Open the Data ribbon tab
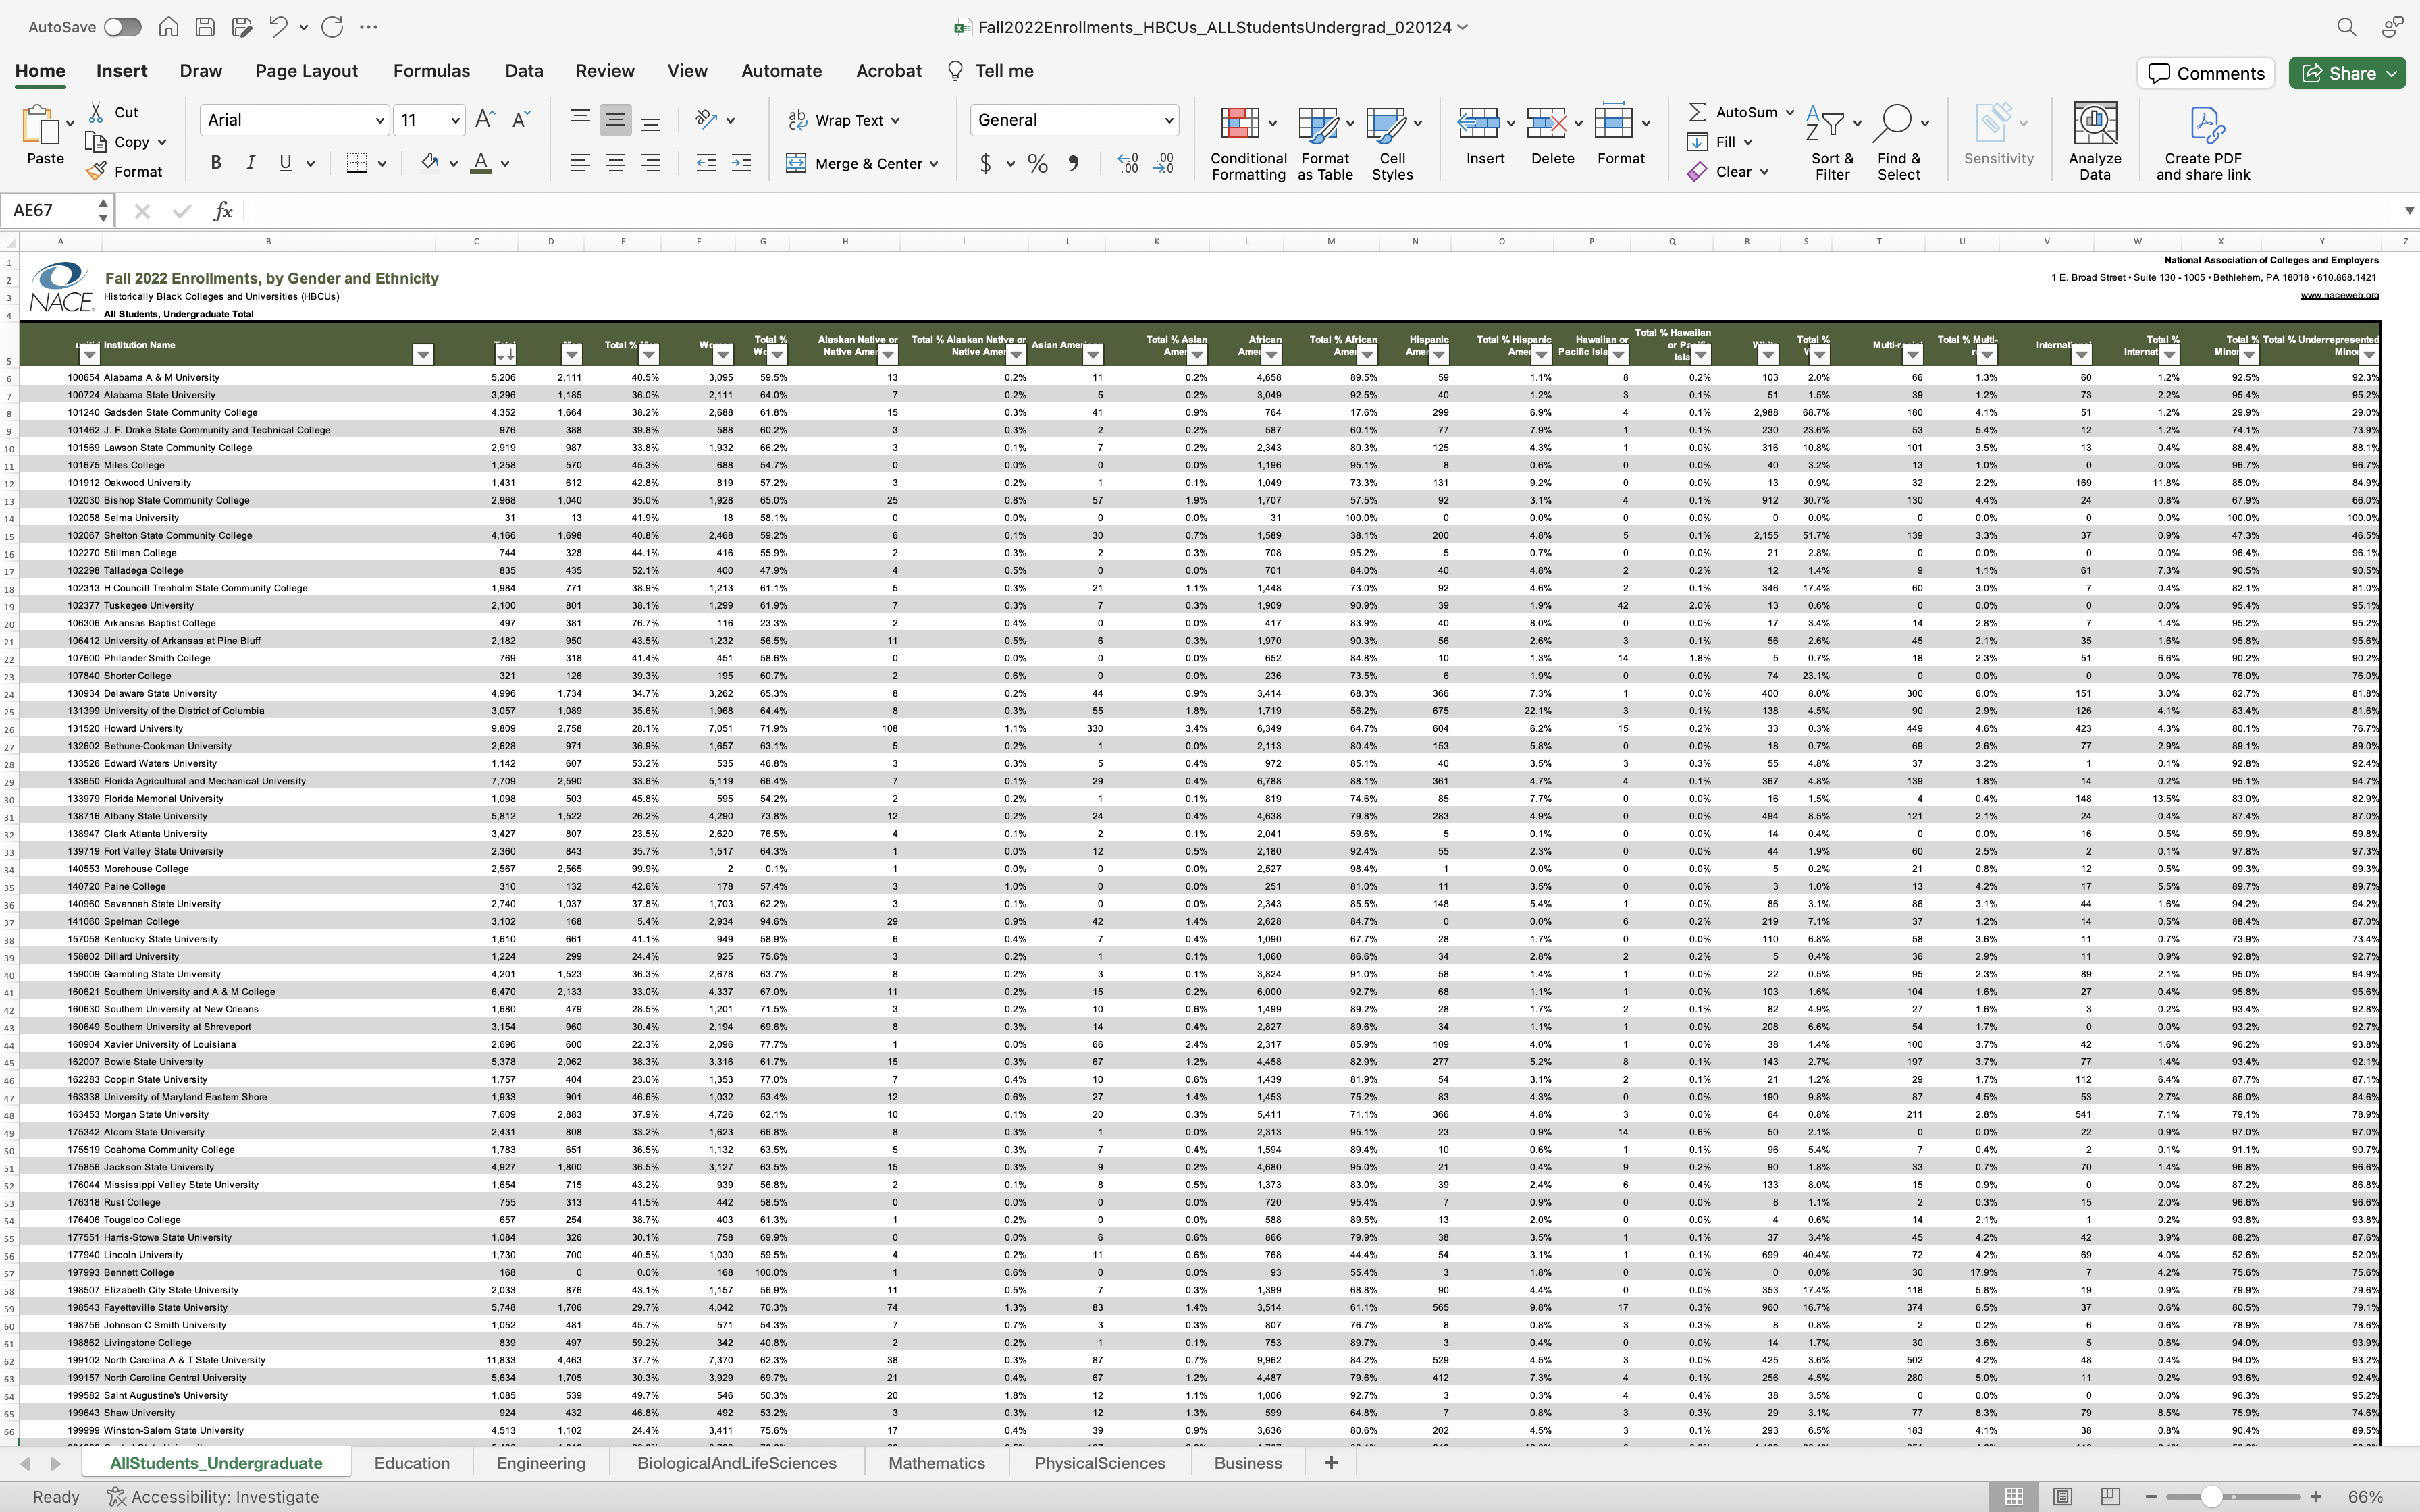The width and height of the screenshot is (2420, 1512). (524, 71)
